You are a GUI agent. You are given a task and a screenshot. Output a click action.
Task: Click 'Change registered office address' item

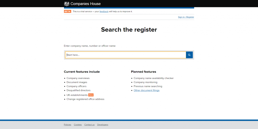(x=85, y=99)
